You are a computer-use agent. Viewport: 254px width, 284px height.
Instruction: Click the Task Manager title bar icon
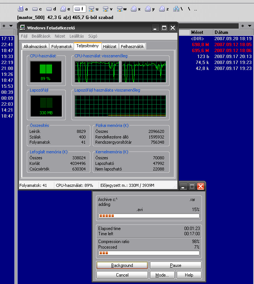[x=23, y=28]
